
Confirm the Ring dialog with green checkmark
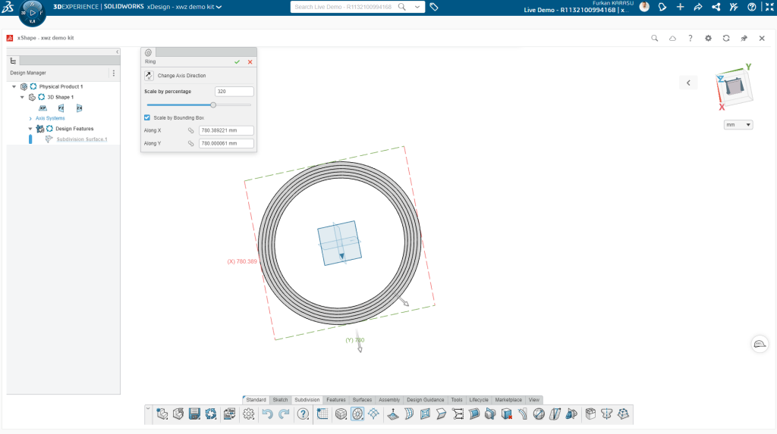[238, 62]
